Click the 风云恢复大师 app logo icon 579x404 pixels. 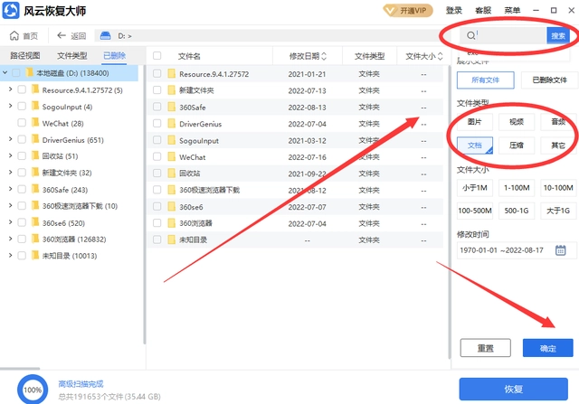pos(11,10)
